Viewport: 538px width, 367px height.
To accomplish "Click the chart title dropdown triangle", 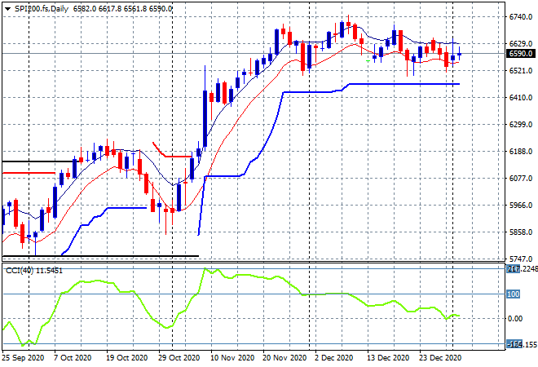I will 7,9.
